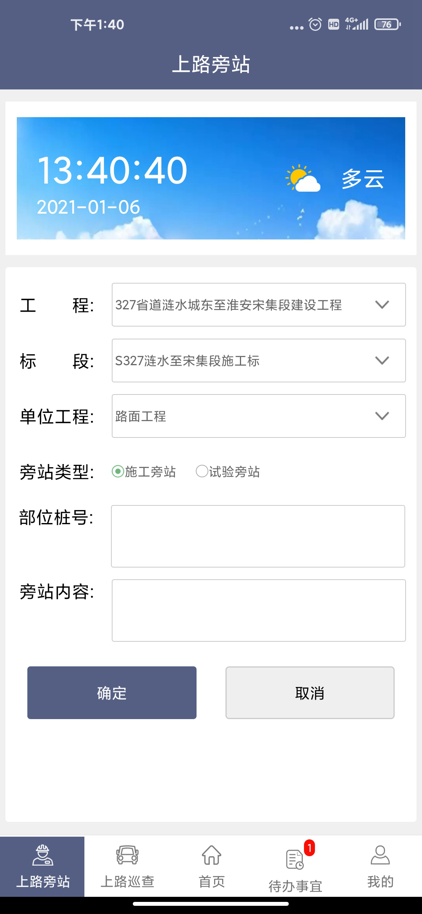Select the 试验旁站 radio button
Image resolution: width=422 pixels, height=914 pixels.
(202, 471)
